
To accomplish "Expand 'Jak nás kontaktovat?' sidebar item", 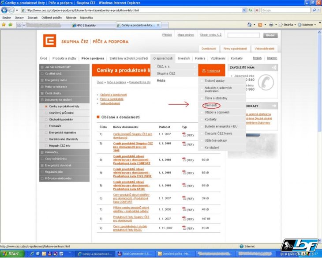I will [42, 67].
